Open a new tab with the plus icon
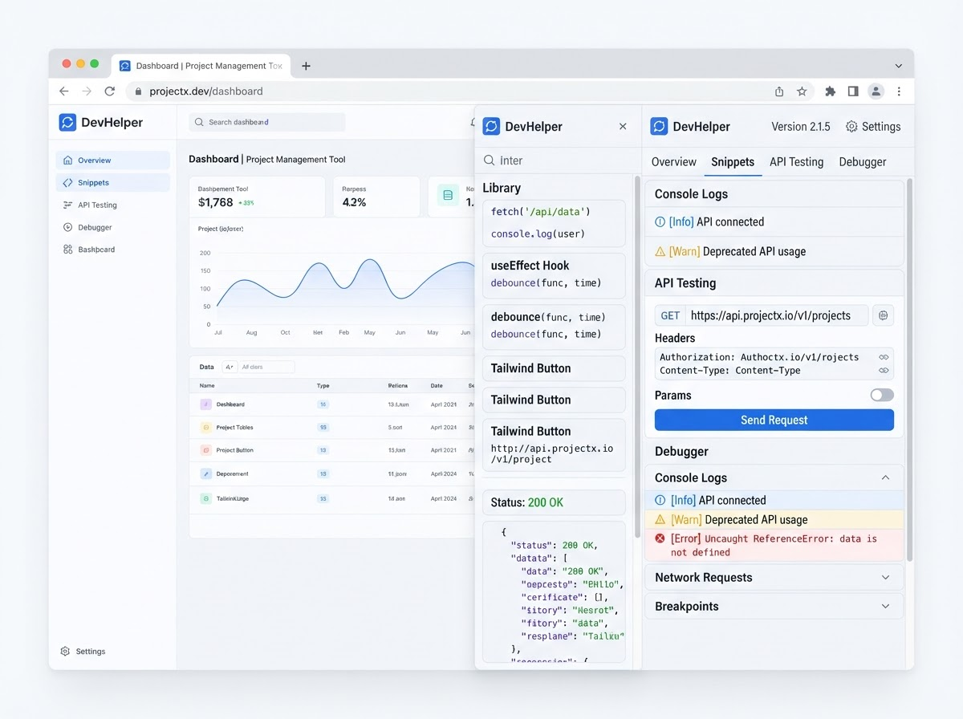Viewport: 963px width, 719px height. coord(306,66)
